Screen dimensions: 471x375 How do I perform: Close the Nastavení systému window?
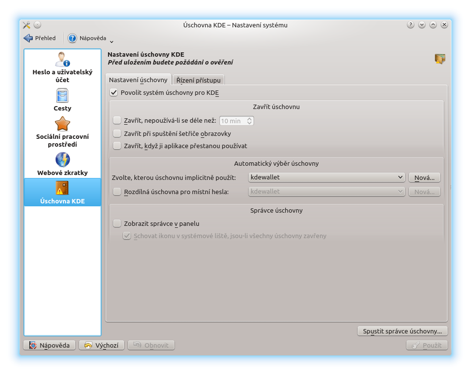coord(444,25)
